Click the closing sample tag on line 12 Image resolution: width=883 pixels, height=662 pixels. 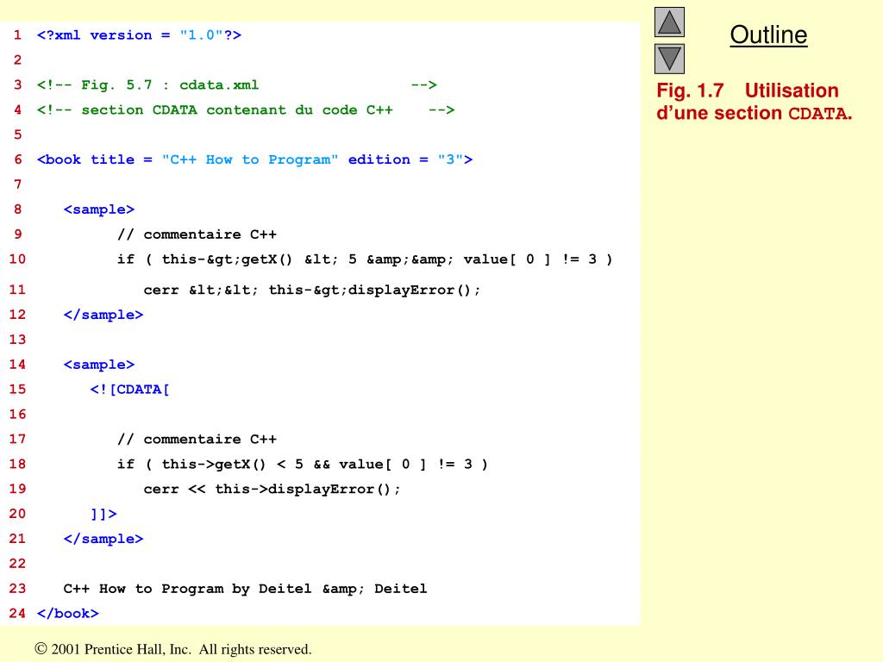point(103,315)
